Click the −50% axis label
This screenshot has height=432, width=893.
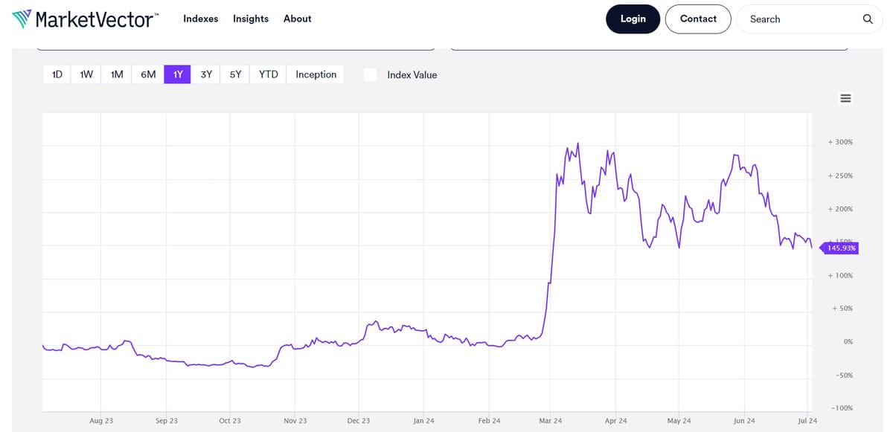(x=842, y=375)
